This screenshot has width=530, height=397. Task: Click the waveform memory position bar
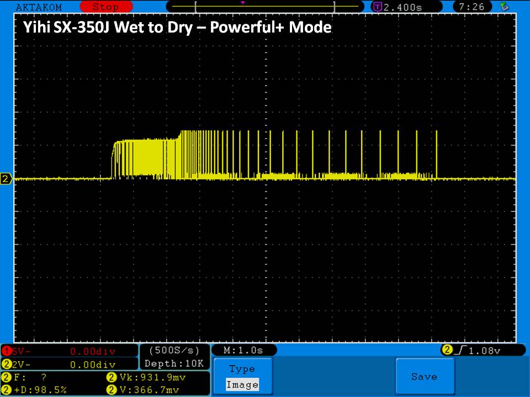(265, 7)
